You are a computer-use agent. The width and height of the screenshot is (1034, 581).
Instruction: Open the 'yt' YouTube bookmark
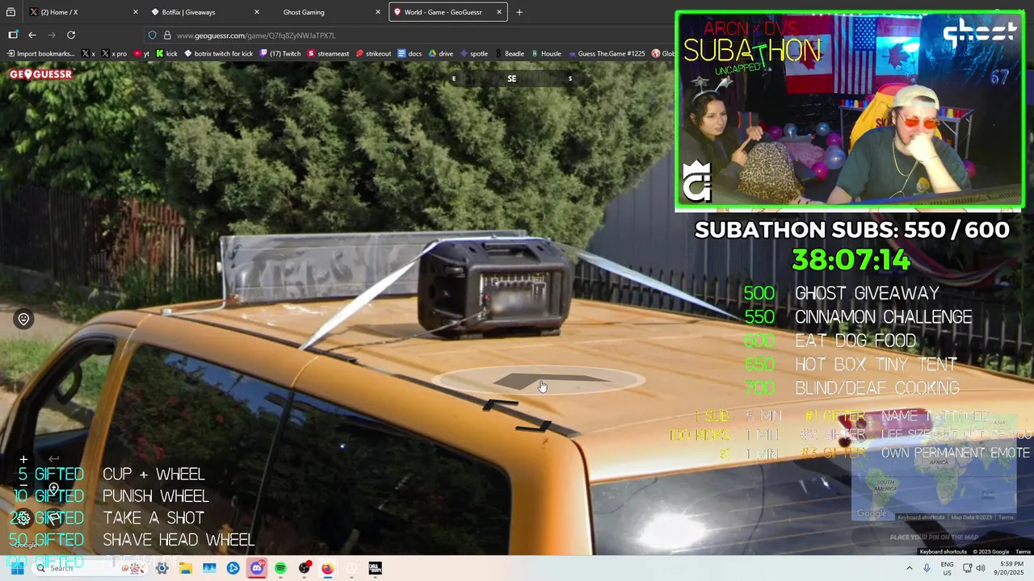tap(141, 53)
